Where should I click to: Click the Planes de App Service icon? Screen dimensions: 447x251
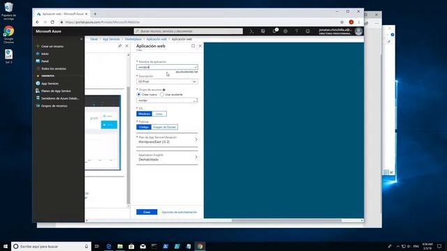pyautogui.click(x=38, y=91)
